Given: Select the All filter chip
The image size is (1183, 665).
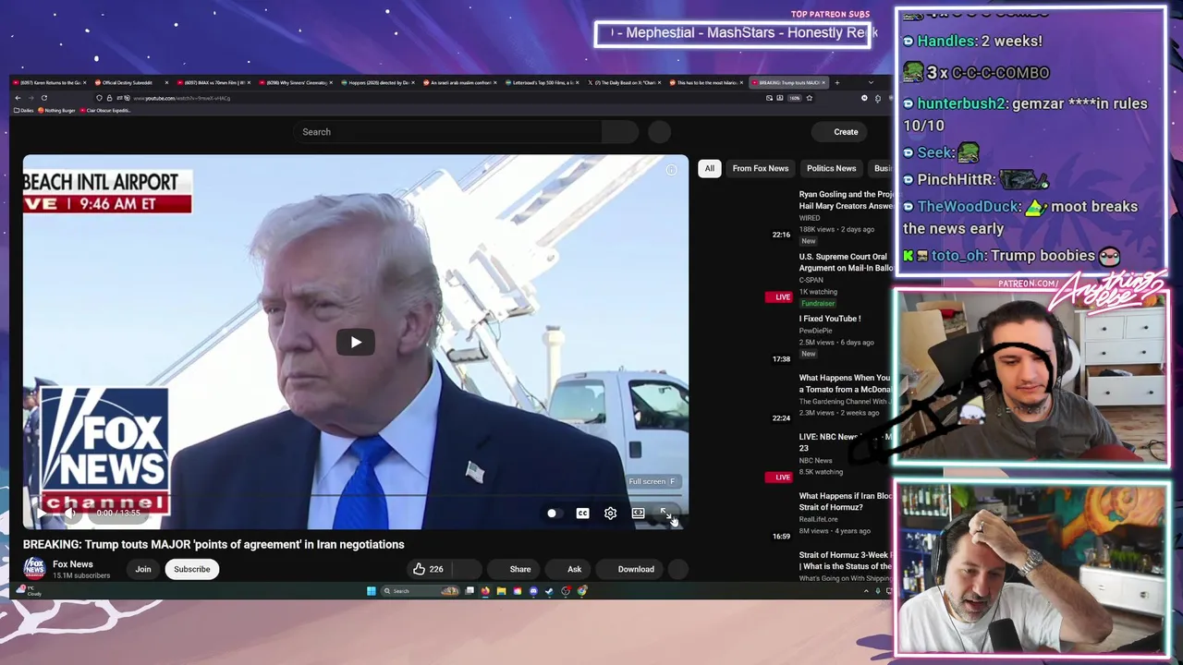Looking at the screenshot, I should [709, 168].
